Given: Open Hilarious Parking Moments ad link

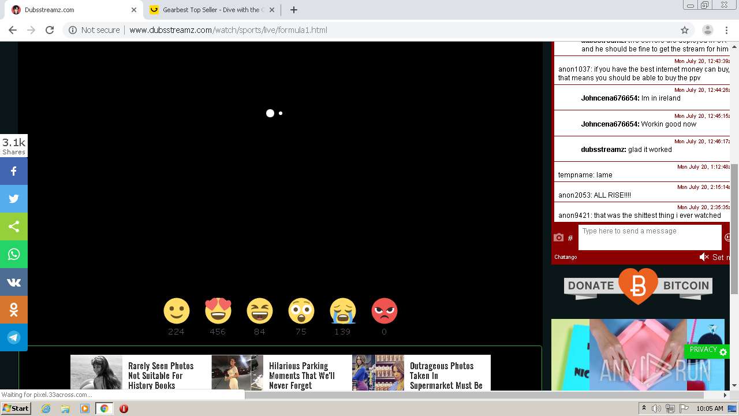Looking at the screenshot, I should [302, 376].
